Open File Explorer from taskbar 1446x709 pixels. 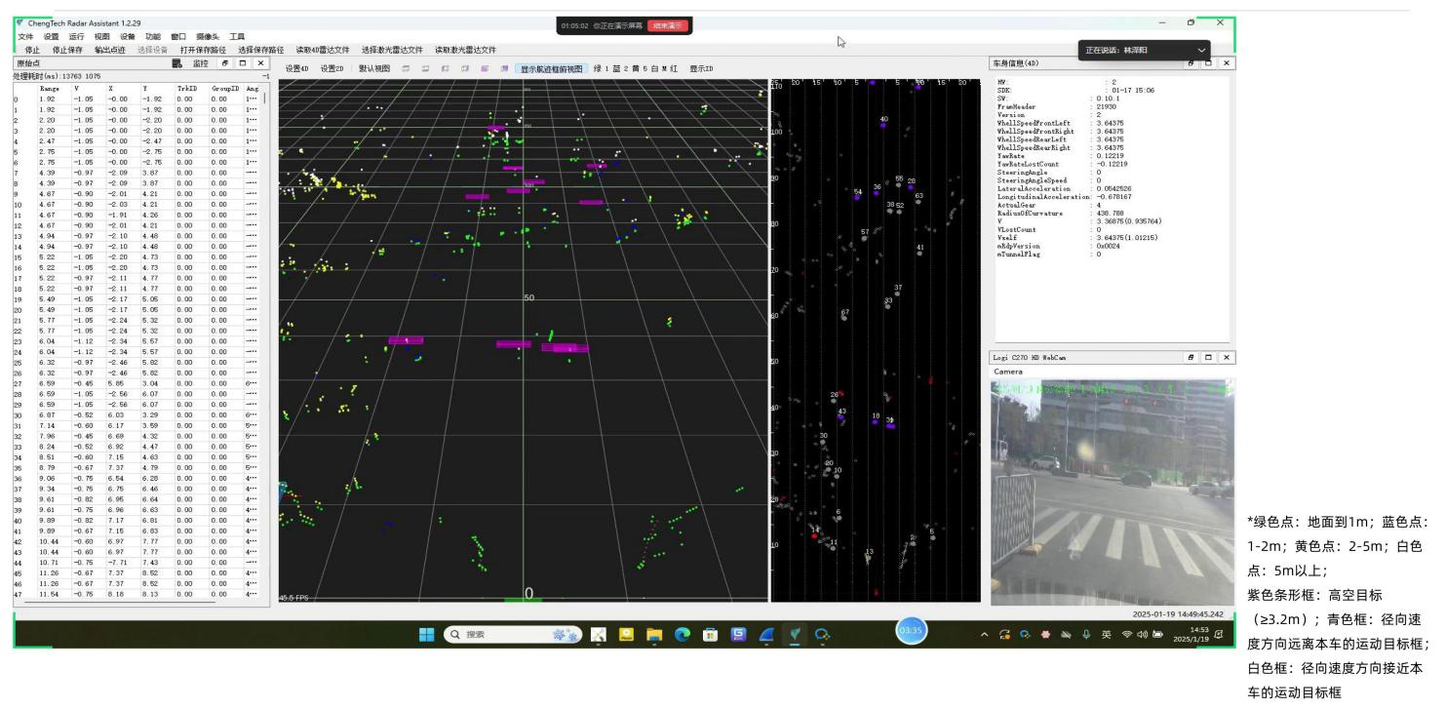(654, 634)
